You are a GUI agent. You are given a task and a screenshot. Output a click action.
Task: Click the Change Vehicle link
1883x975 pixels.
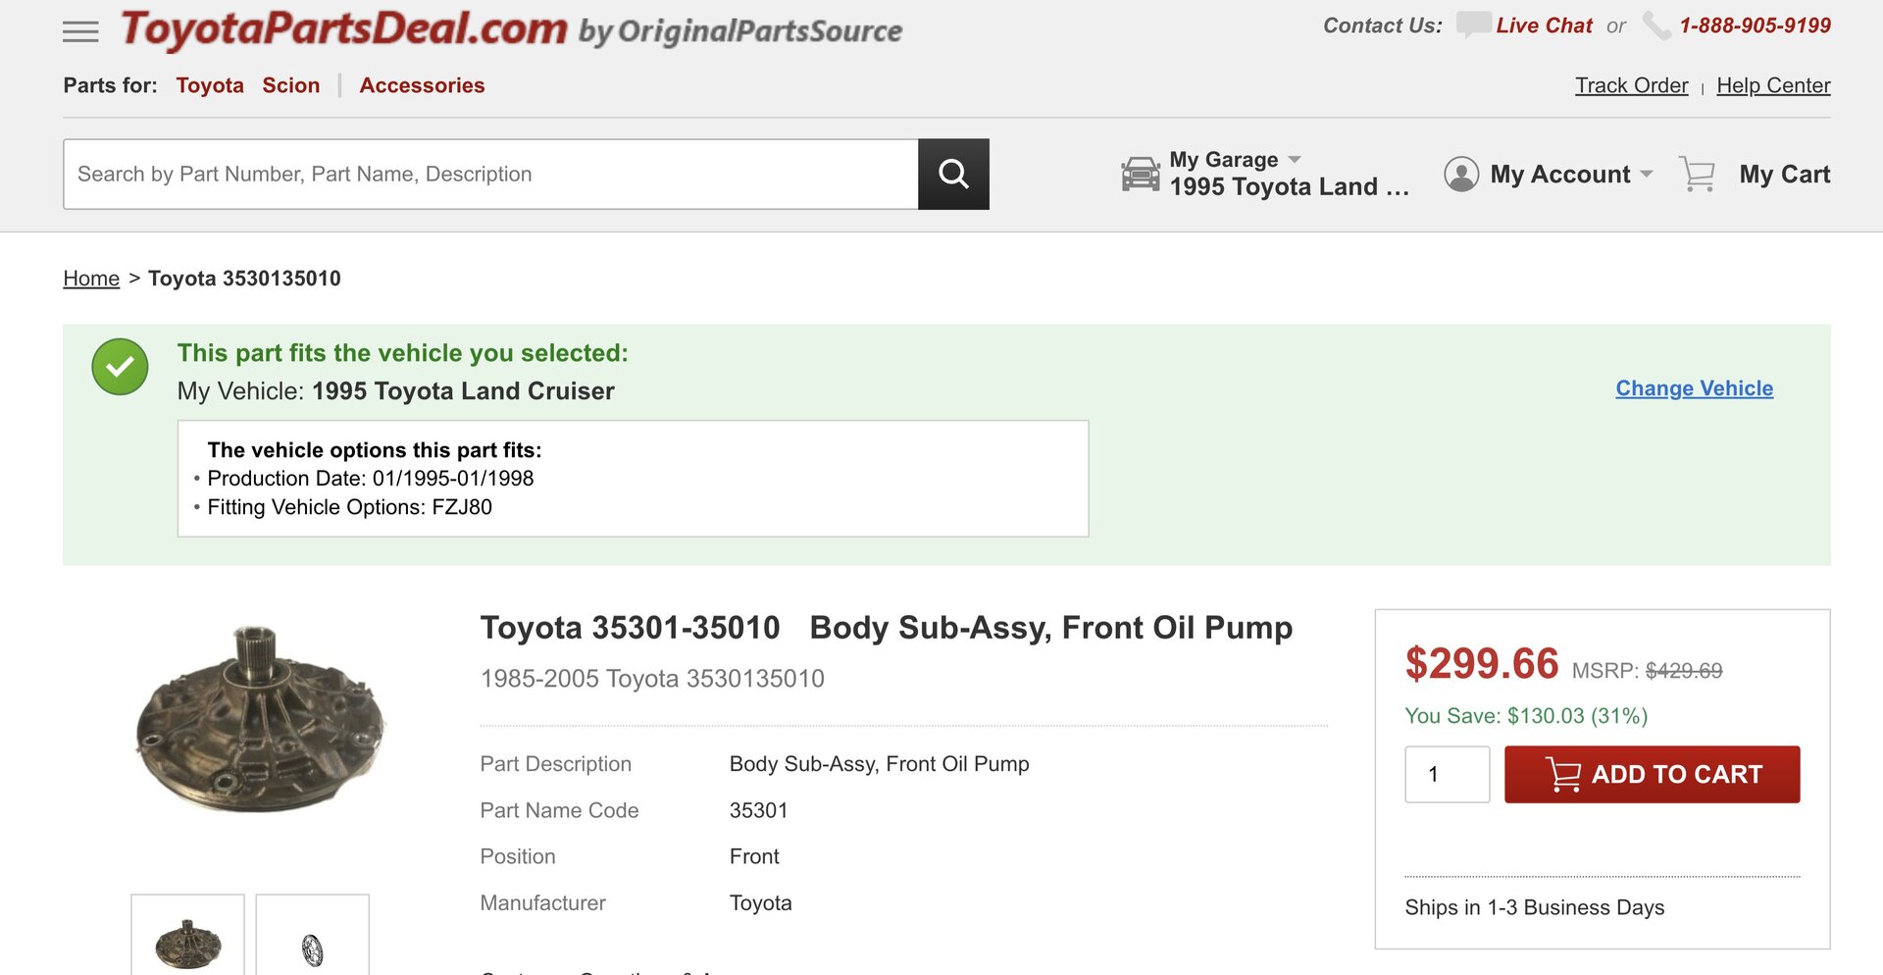coord(1694,388)
